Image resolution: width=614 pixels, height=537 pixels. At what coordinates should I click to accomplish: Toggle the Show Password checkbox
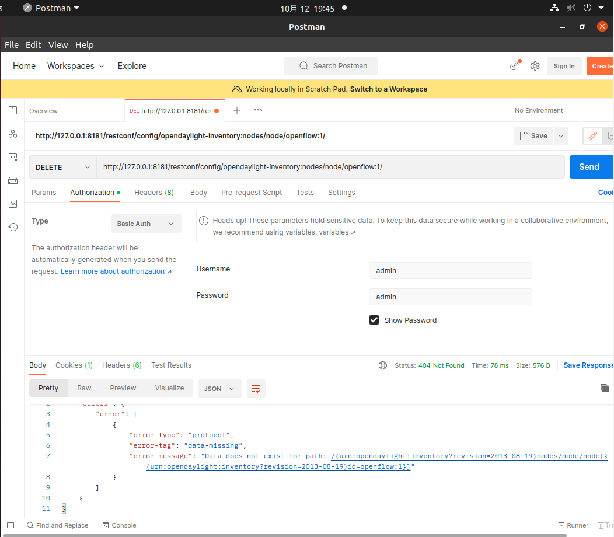pos(374,320)
